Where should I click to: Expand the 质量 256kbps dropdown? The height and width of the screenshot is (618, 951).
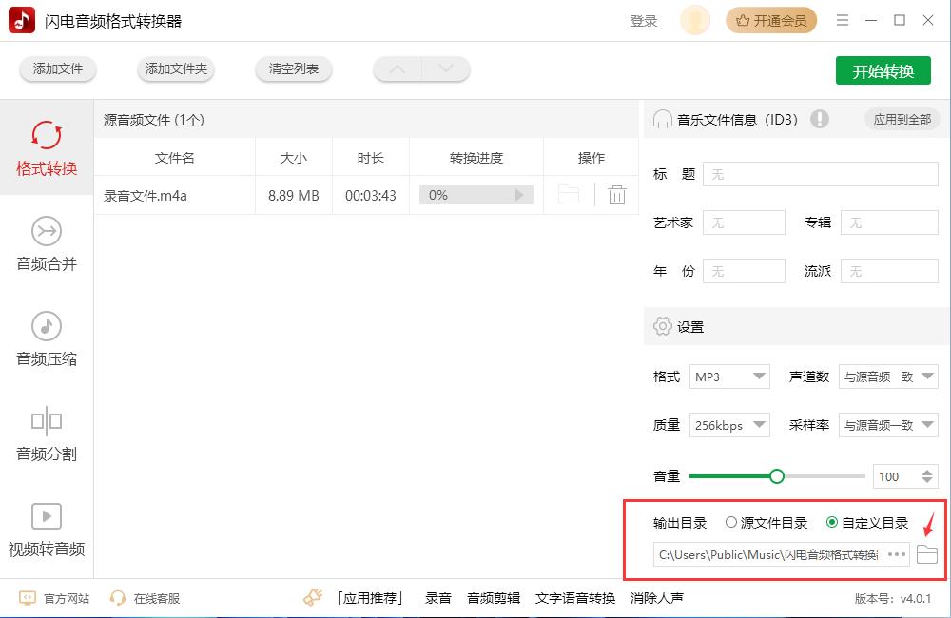[729, 425]
